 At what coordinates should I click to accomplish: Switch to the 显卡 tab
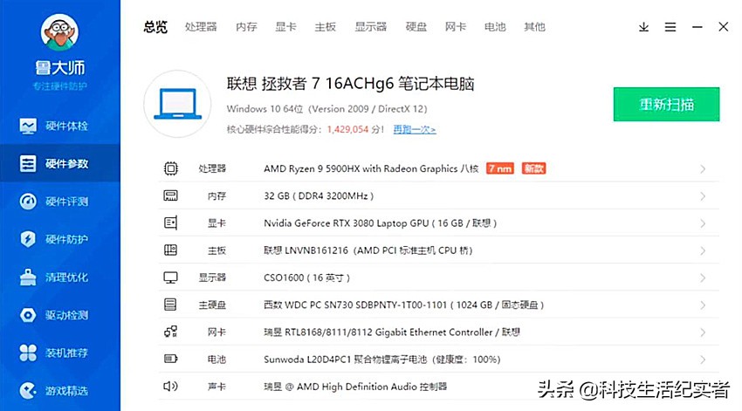point(285,27)
